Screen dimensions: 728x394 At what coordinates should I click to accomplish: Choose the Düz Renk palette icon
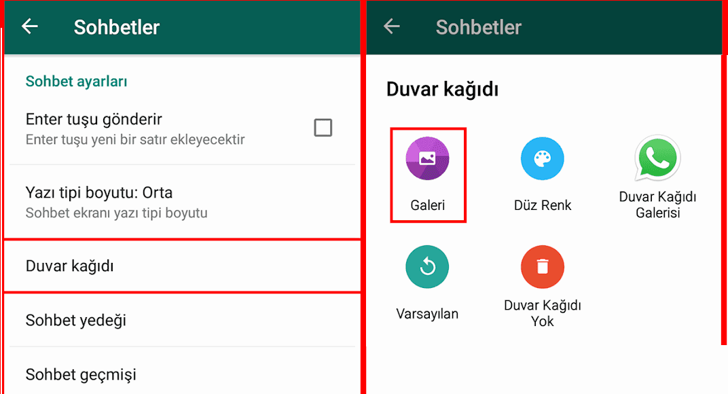click(543, 158)
